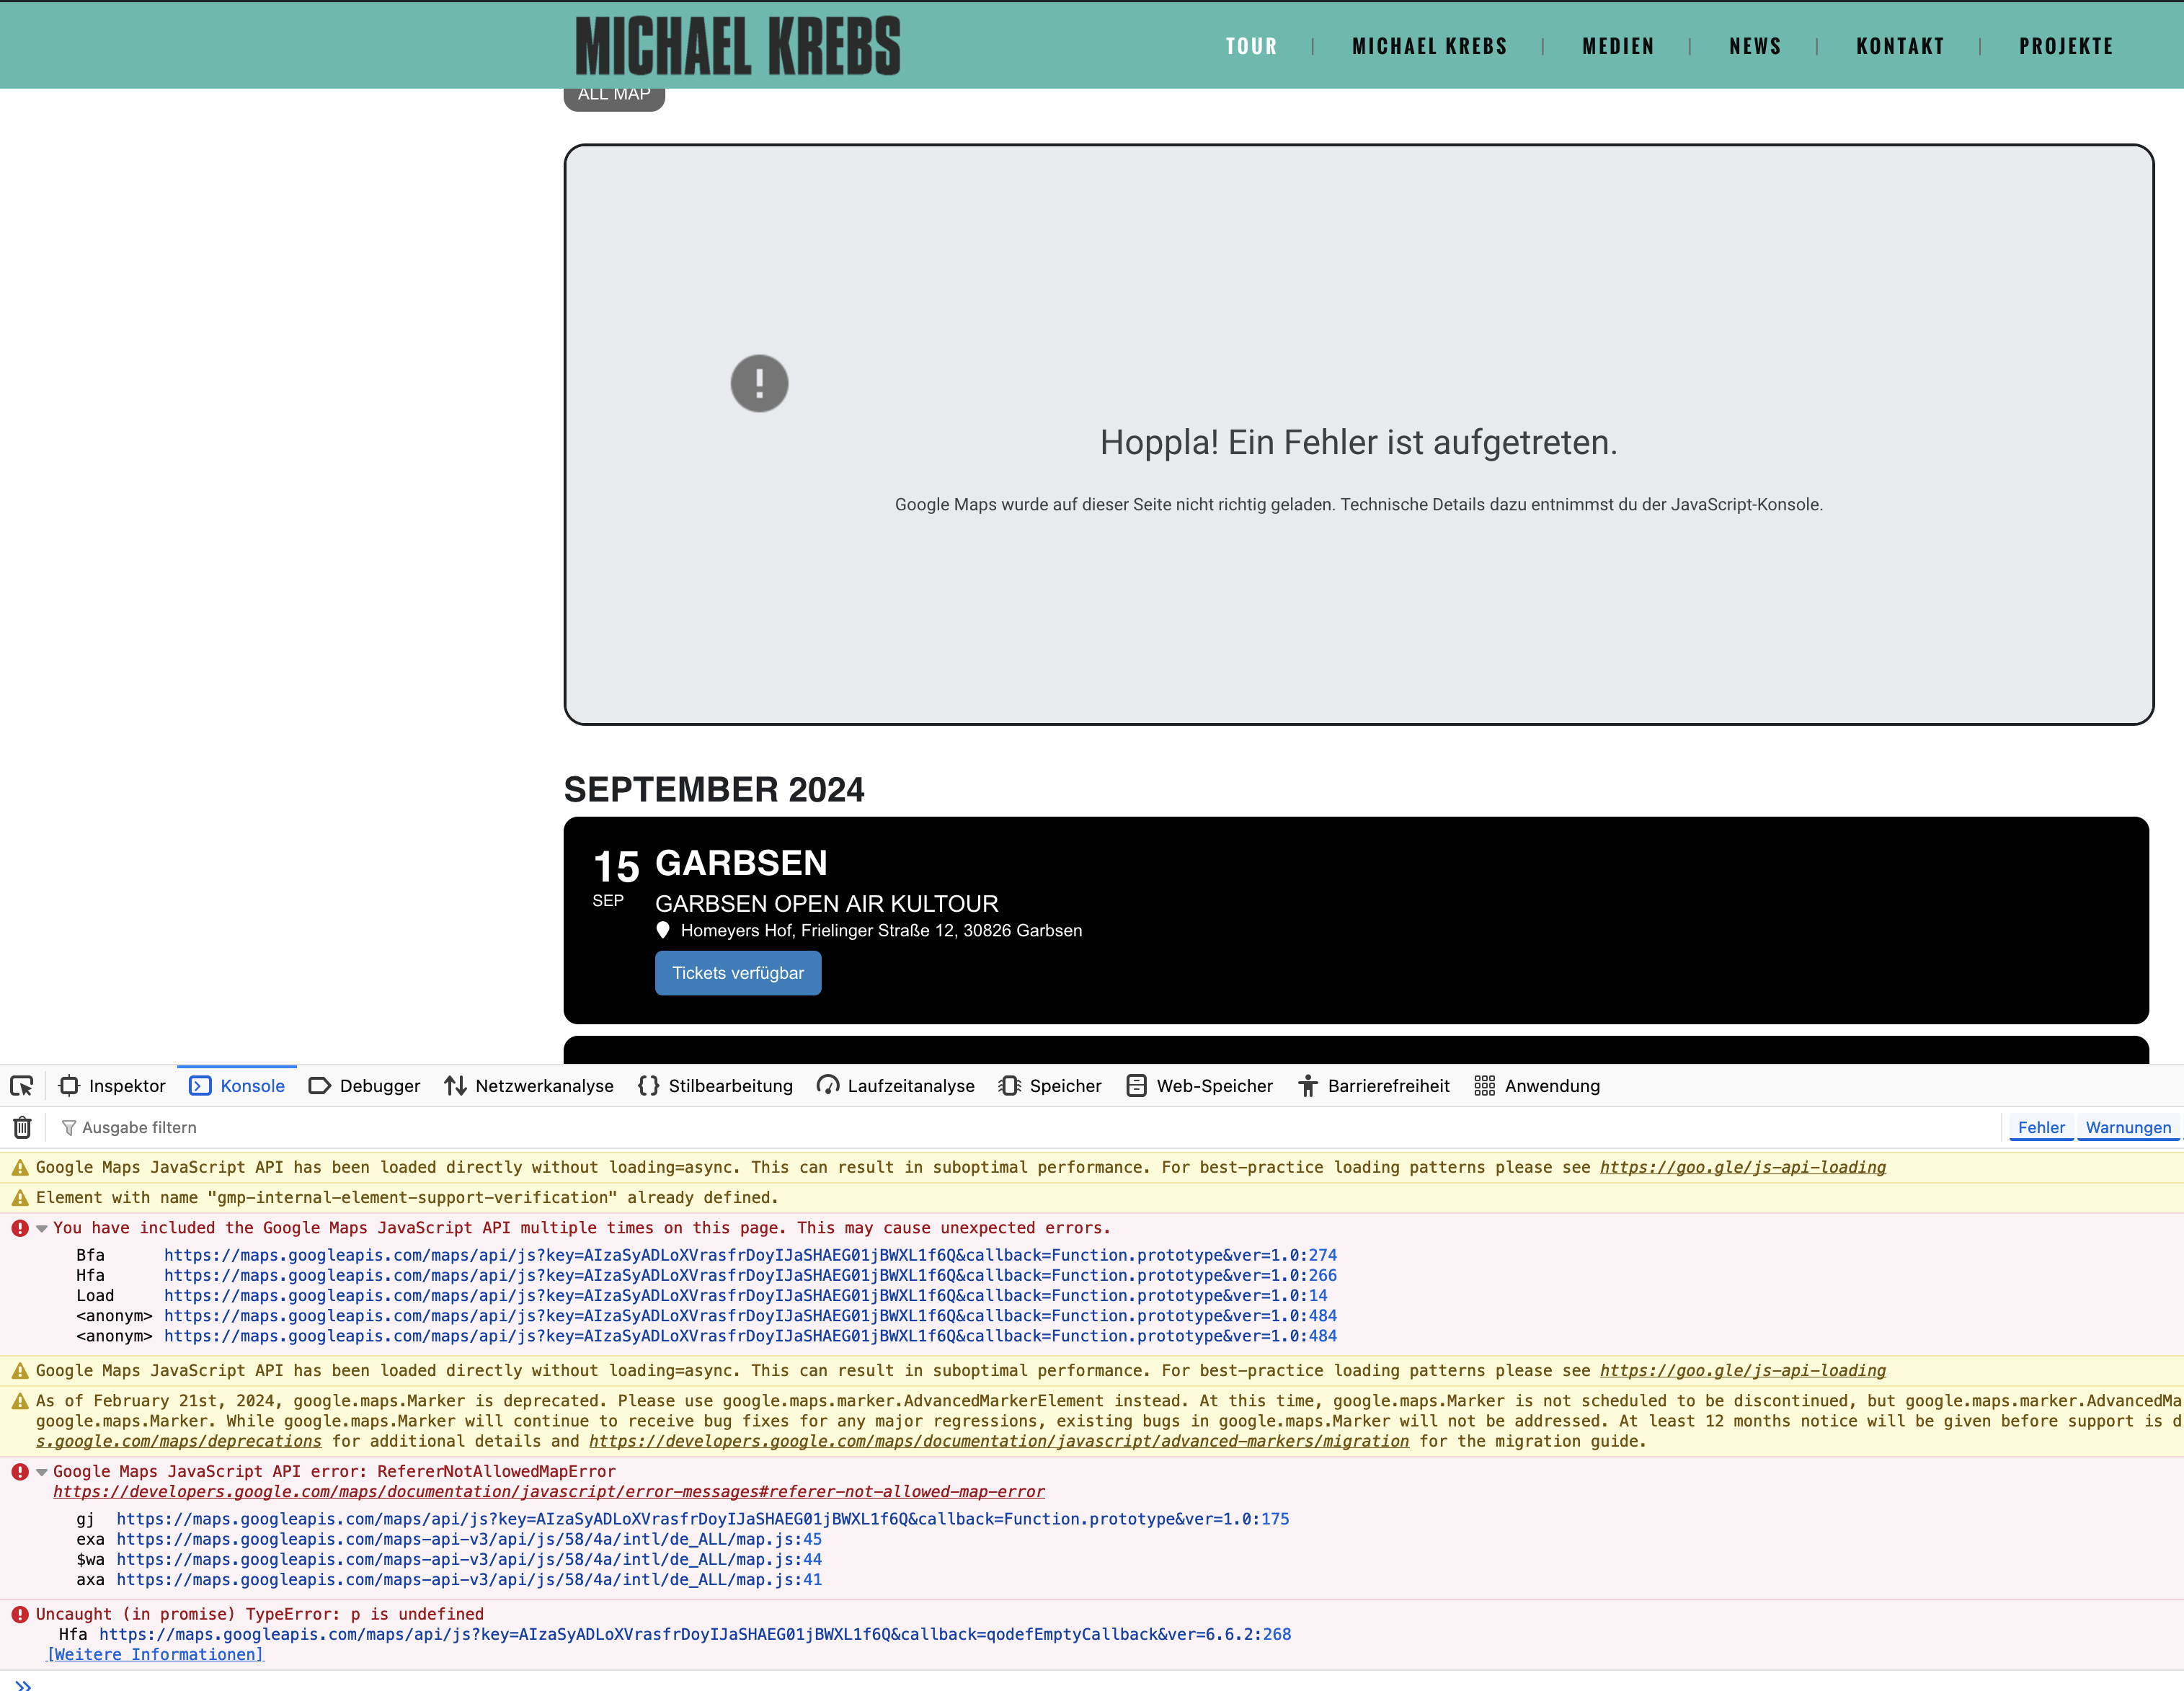Open Bfa stack frame source link

(750, 1256)
